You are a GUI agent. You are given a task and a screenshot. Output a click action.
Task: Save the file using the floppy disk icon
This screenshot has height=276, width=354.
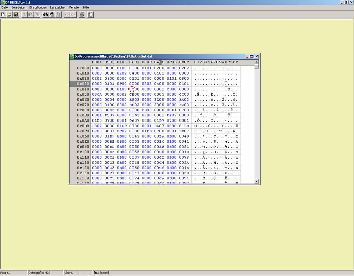16,15
